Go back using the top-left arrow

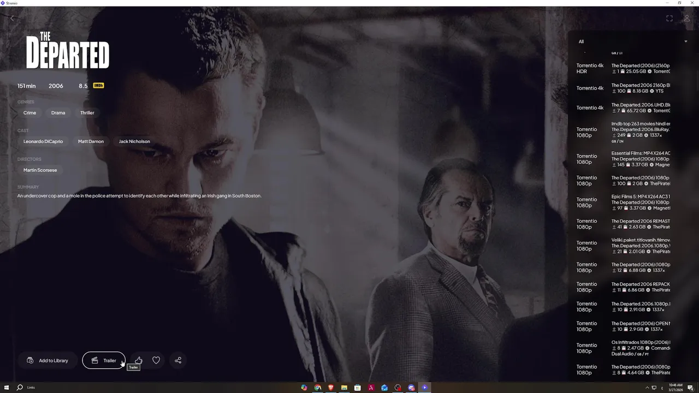13,18
